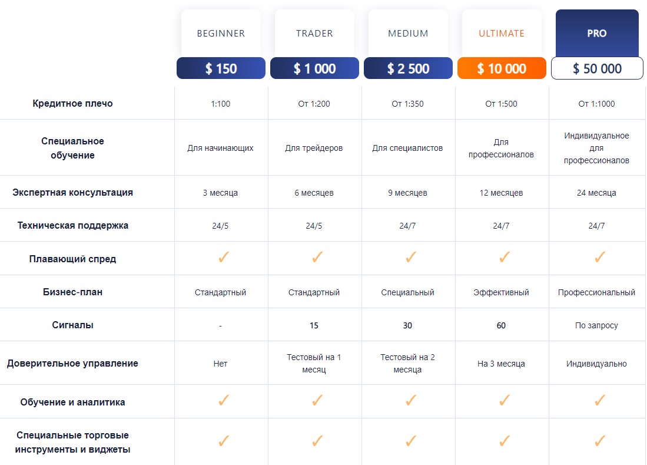Click the $ 2 500 price button

click(x=408, y=68)
